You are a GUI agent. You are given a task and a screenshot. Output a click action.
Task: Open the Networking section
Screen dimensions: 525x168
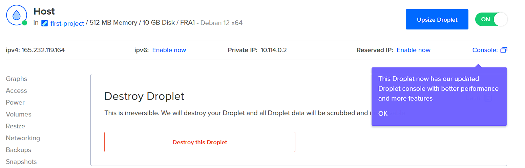click(x=23, y=138)
